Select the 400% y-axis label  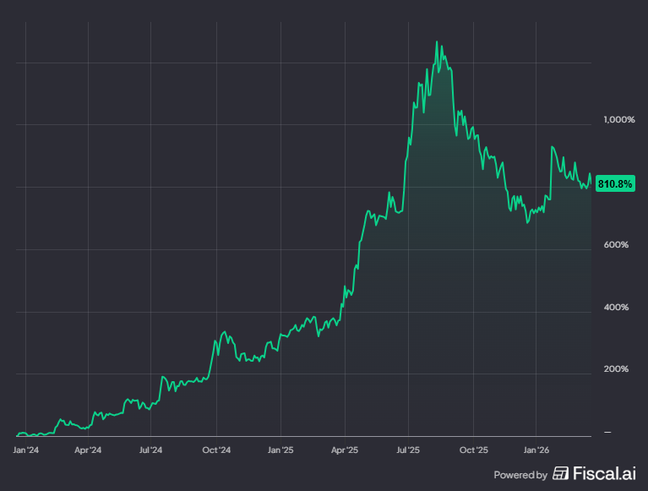point(616,308)
